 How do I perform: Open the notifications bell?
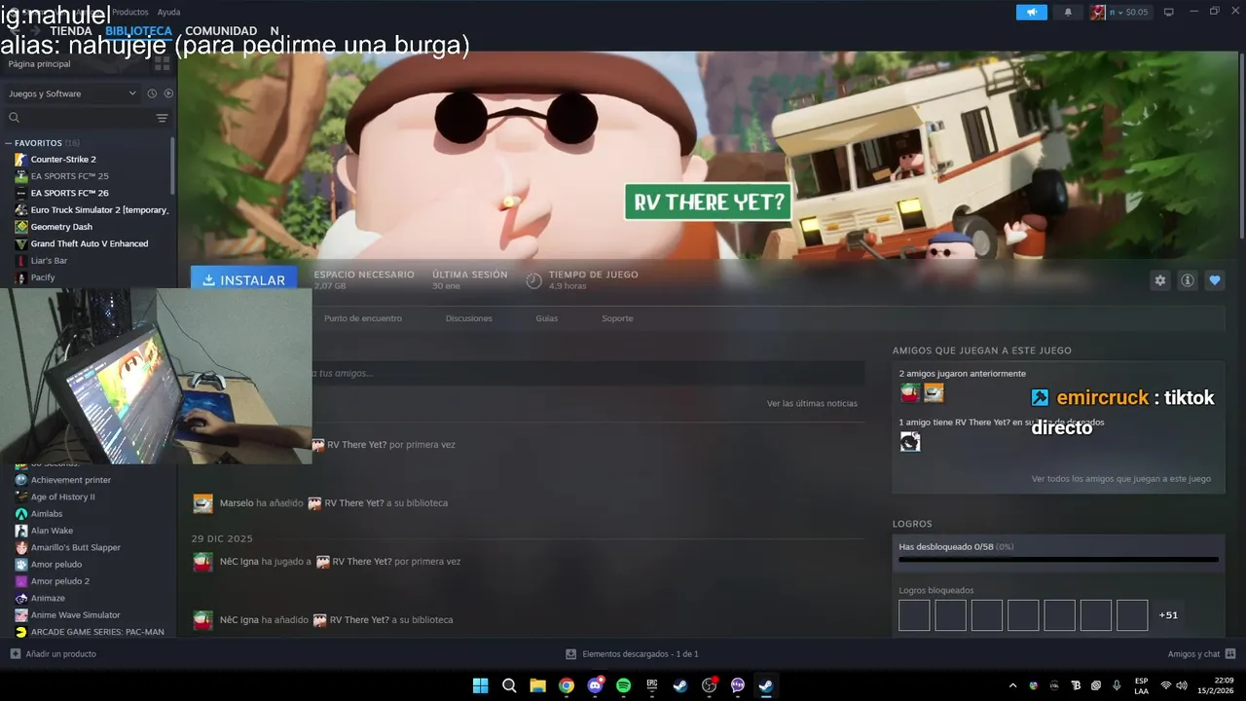pos(1068,12)
